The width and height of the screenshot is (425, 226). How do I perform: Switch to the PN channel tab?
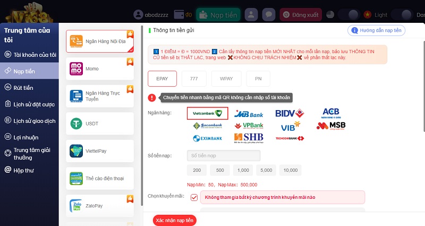coord(258,79)
